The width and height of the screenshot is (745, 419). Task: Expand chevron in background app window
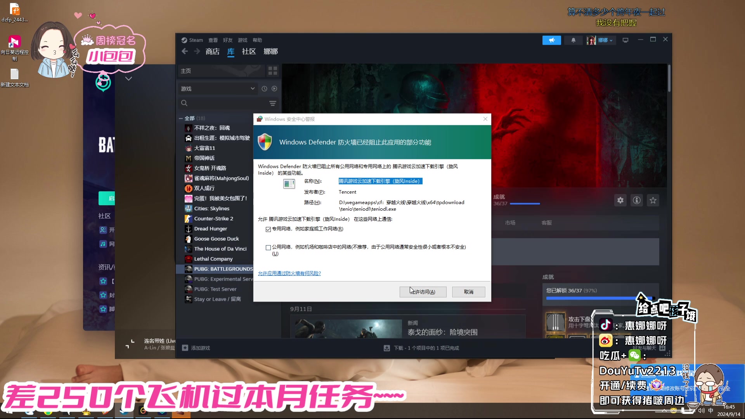click(128, 78)
